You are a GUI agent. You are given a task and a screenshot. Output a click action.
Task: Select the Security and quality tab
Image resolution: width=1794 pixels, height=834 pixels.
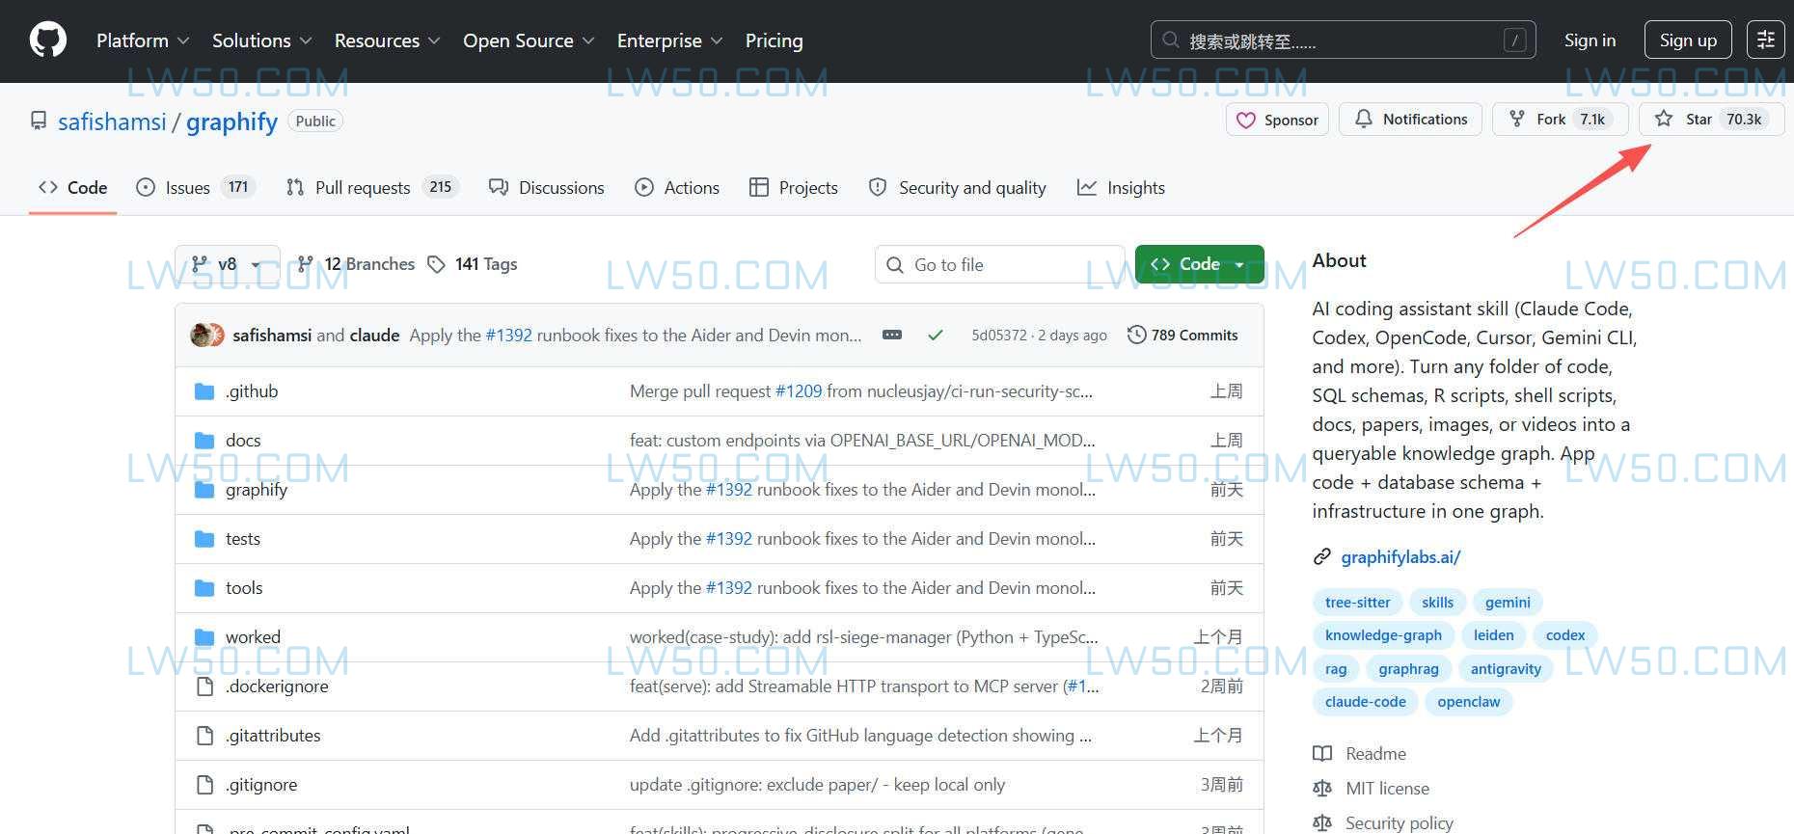pos(958,188)
